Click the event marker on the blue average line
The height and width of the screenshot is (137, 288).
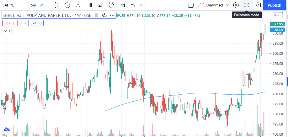coord(170,96)
